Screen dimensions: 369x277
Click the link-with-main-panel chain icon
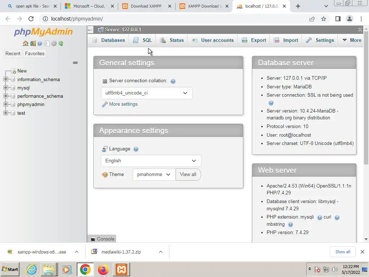tap(75, 62)
